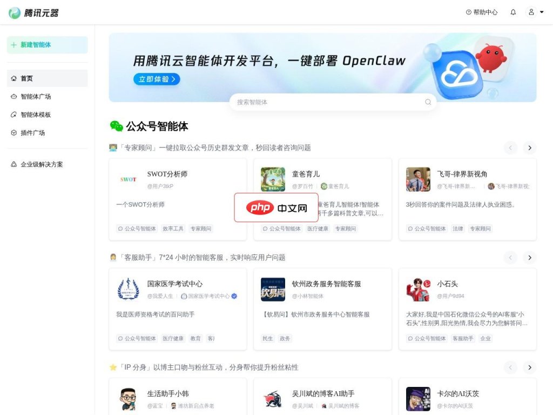Click the verified badge by 国家医学考试中心

tap(234, 296)
